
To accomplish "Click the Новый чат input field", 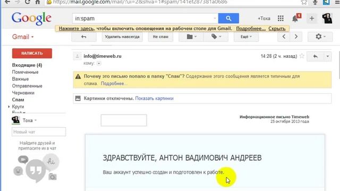I will (39, 132).
